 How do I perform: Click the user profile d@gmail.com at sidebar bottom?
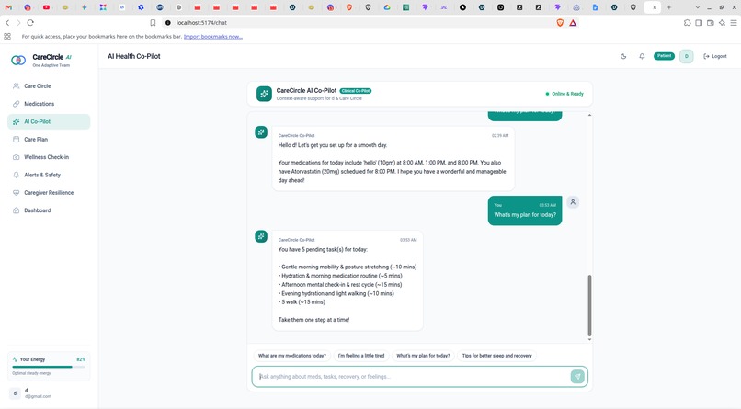tap(49, 393)
